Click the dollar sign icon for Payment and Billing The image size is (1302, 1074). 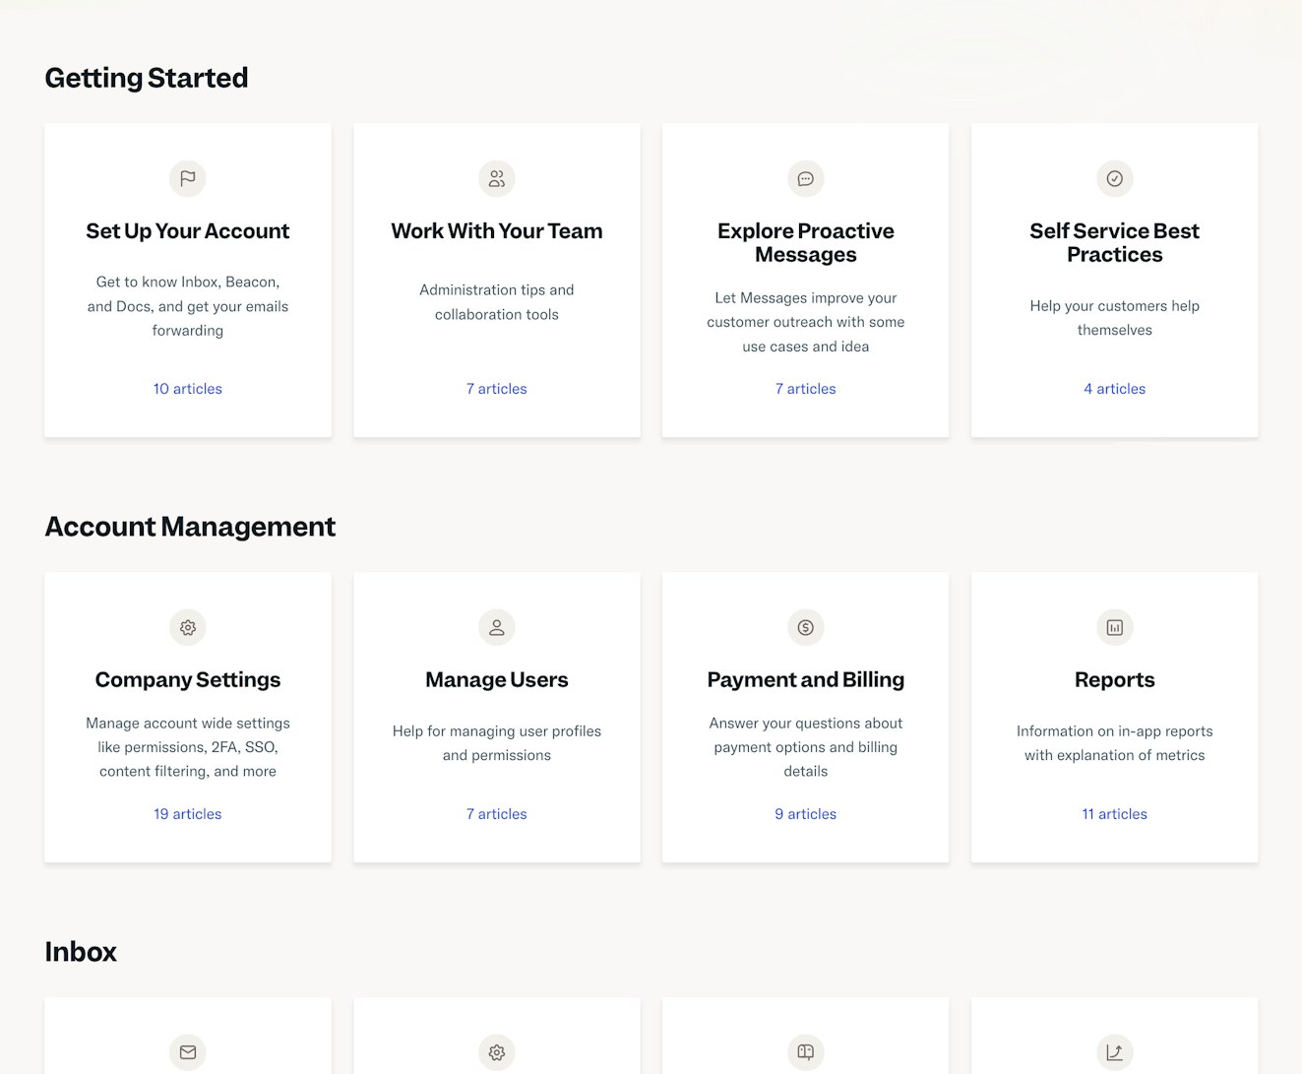click(x=806, y=627)
